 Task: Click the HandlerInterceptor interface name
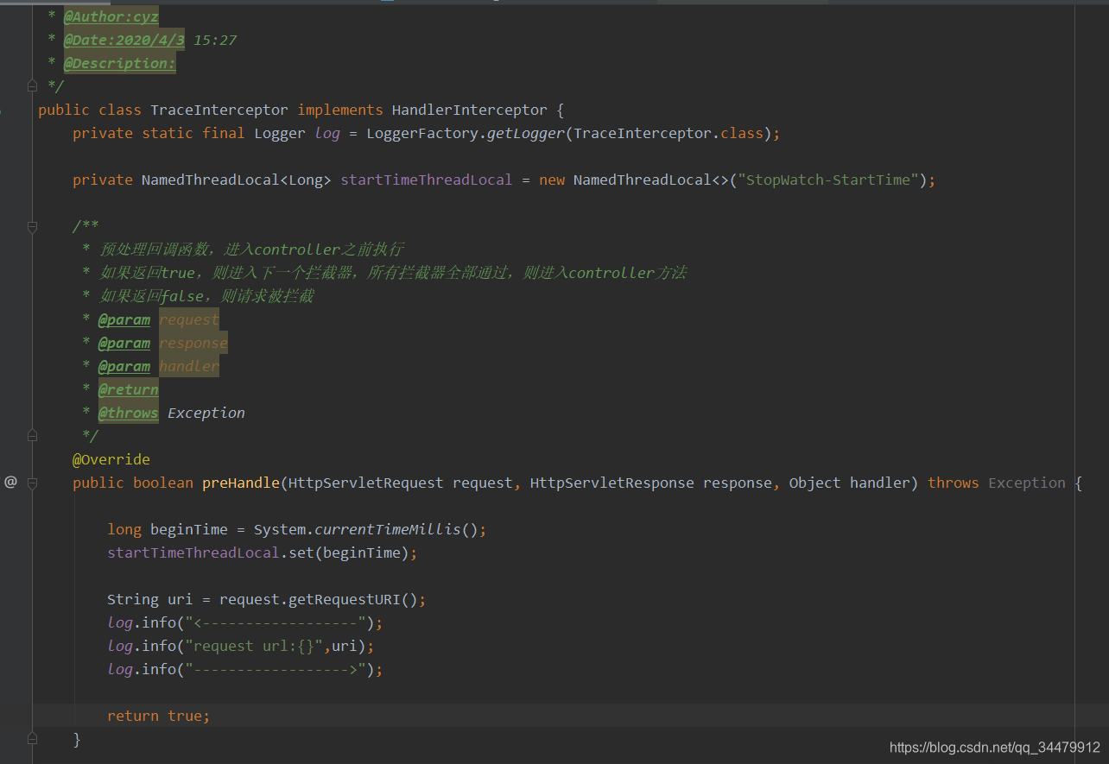(x=470, y=110)
